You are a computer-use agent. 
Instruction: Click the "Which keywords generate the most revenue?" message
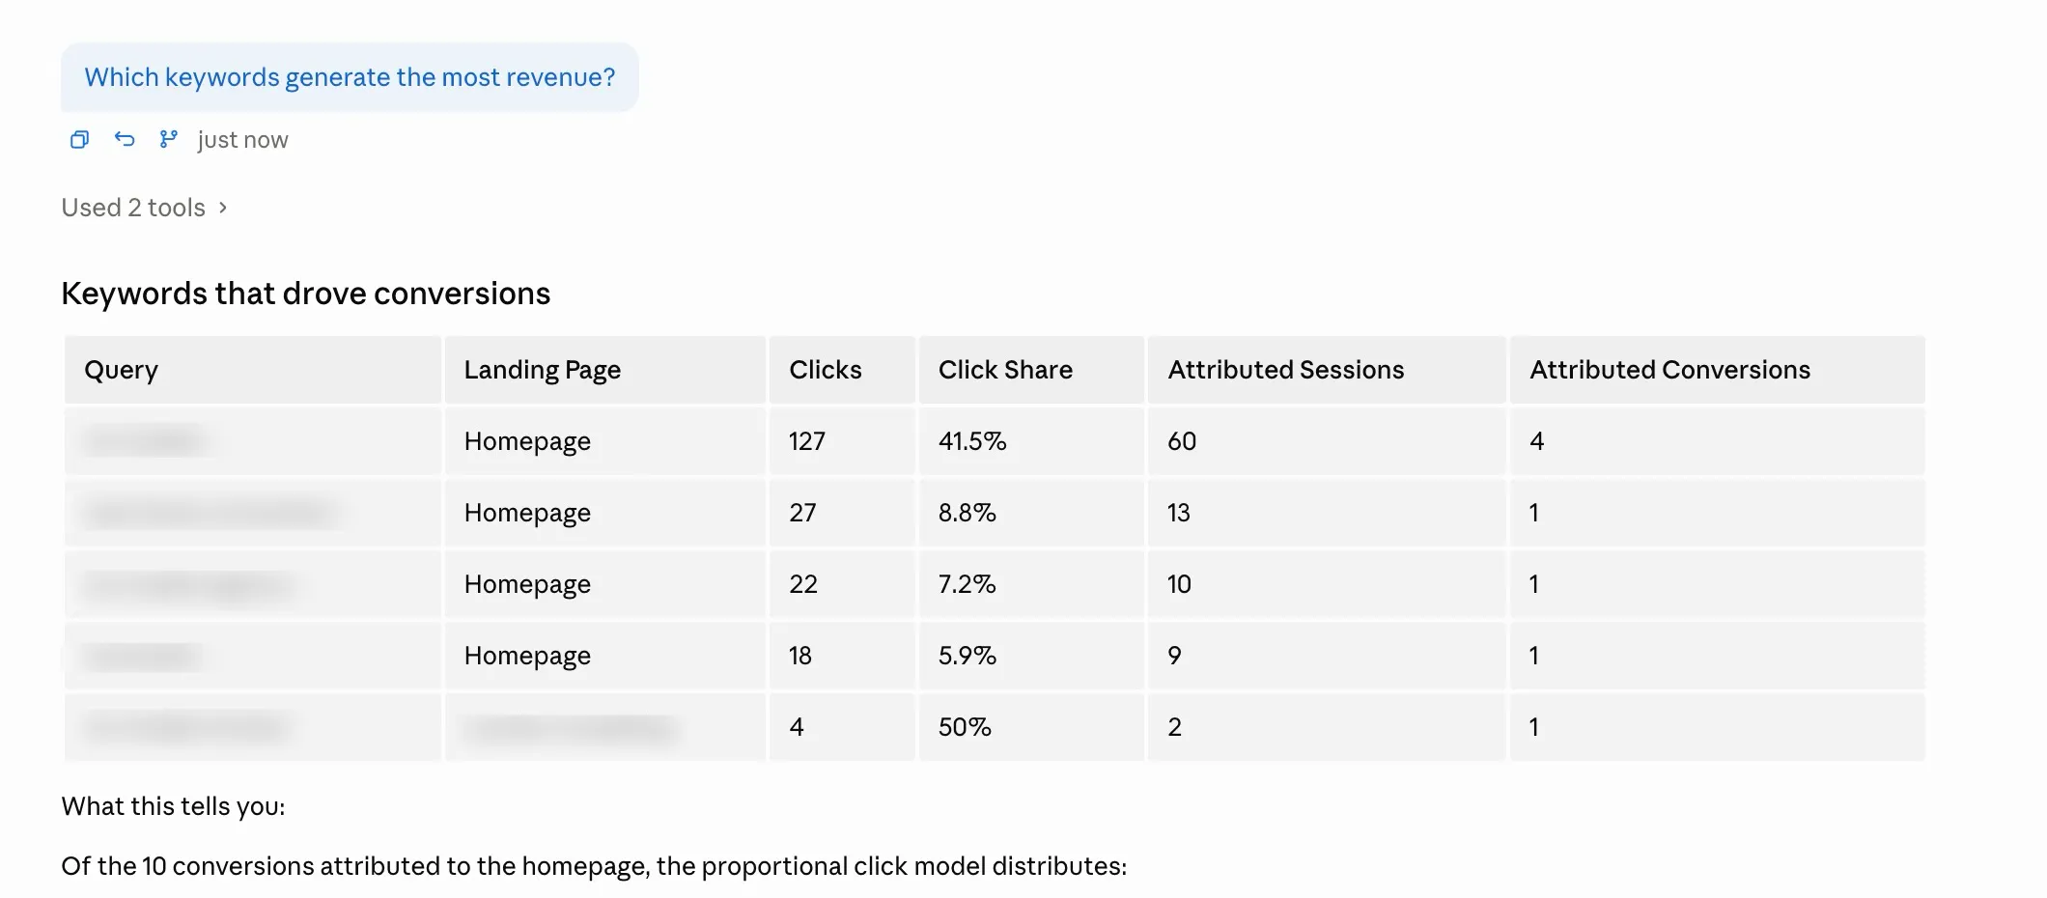pos(350,77)
